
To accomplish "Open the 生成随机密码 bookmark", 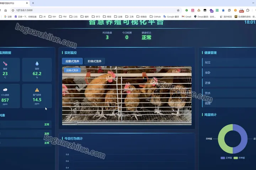I will 245,17.
